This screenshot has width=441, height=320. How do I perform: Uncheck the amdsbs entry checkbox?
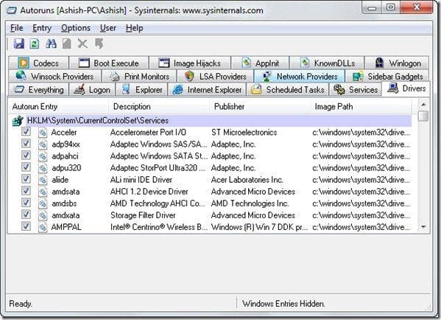tap(26, 203)
